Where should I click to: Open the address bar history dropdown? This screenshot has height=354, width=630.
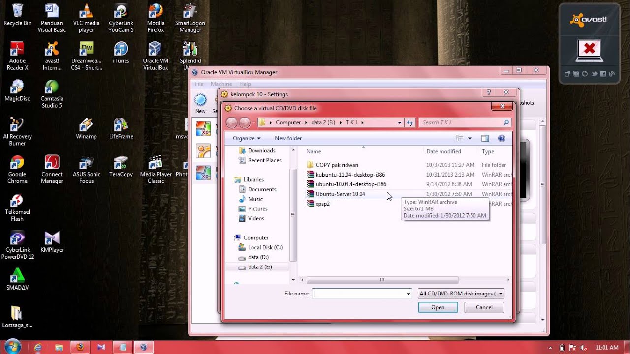point(400,123)
